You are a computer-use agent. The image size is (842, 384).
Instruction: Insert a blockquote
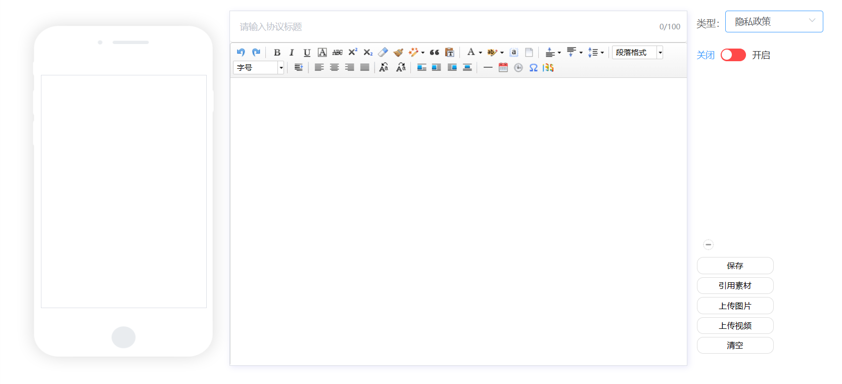pyautogui.click(x=435, y=52)
